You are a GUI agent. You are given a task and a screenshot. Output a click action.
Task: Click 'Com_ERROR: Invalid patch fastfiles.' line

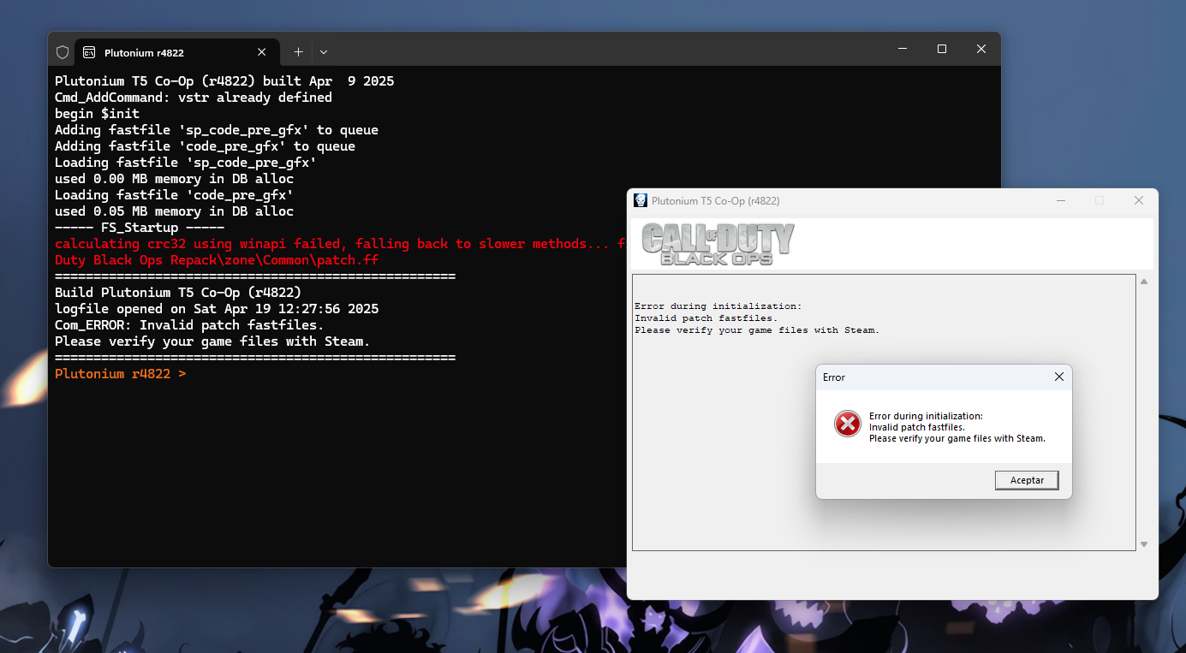[189, 325]
